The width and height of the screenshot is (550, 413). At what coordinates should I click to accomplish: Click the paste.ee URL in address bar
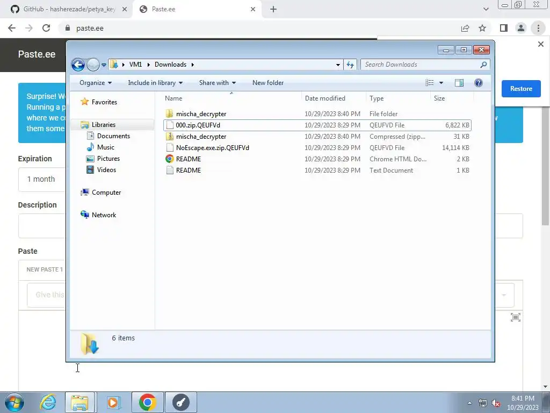(90, 28)
